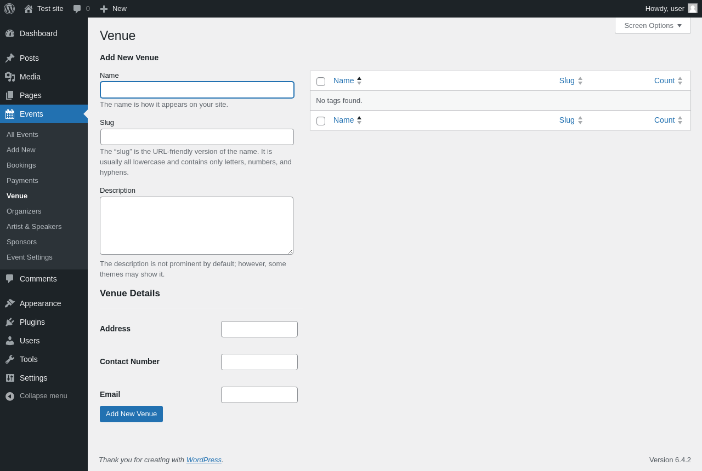The height and width of the screenshot is (471, 702).
Task: Tick the select-all checkbox in table header
Action: pos(321,82)
